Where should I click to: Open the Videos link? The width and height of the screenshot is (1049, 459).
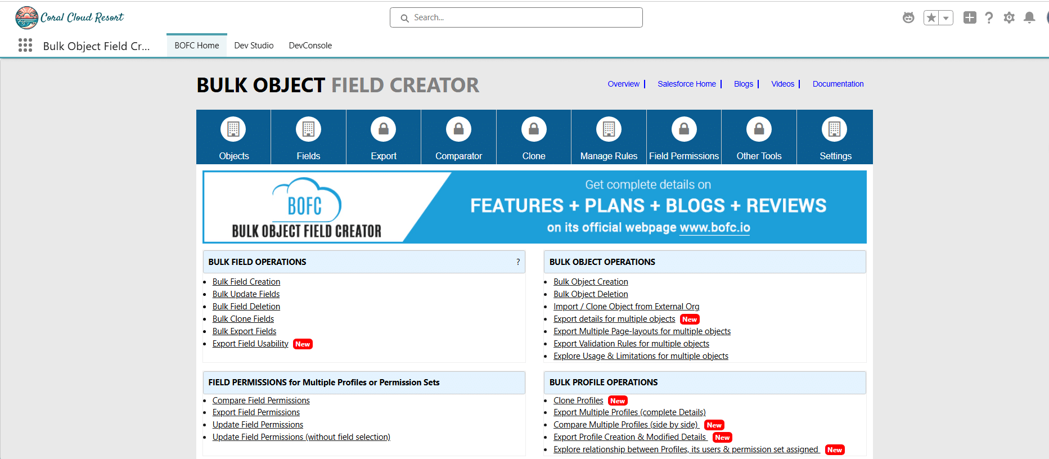tap(782, 84)
